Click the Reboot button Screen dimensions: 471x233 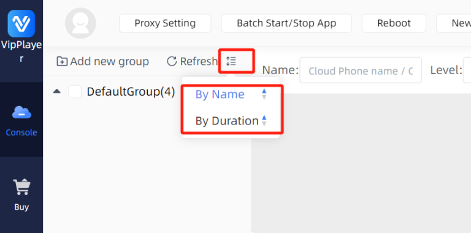click(x=394, y=23)
